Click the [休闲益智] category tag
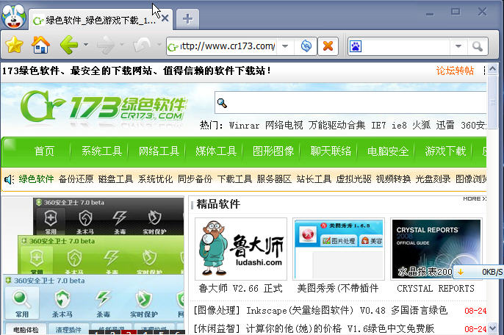This screenshot has height=335, width=504. (x=217, y=328)
